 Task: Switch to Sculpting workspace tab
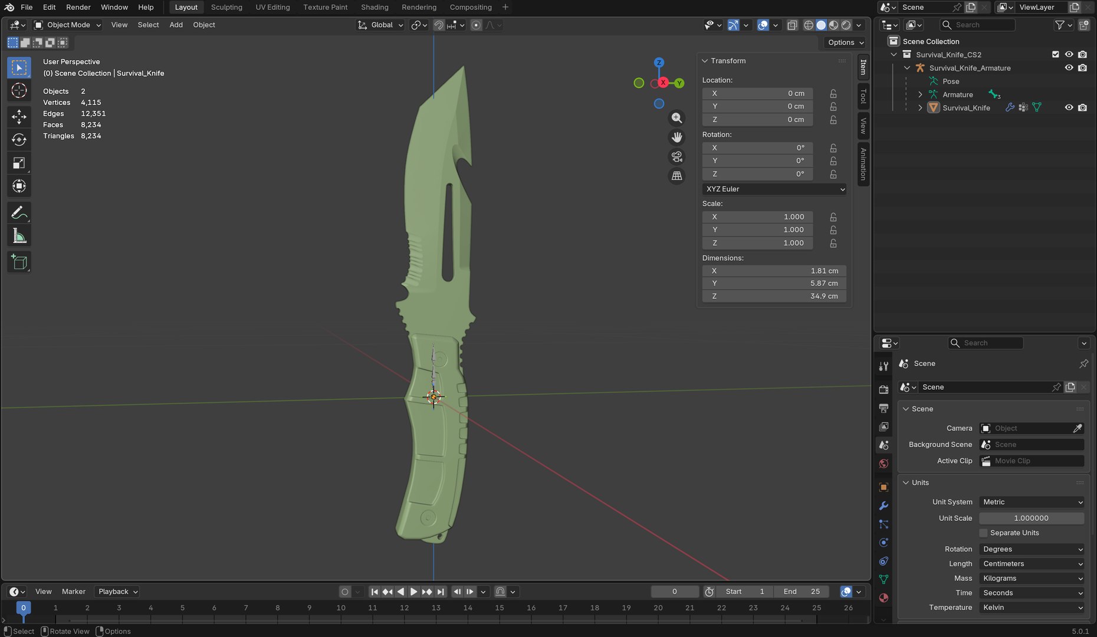pos(226,7)
